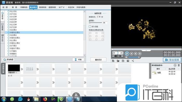182x102 pixels.
Task: Click the play/pause preview button
Action: [127, 54]
